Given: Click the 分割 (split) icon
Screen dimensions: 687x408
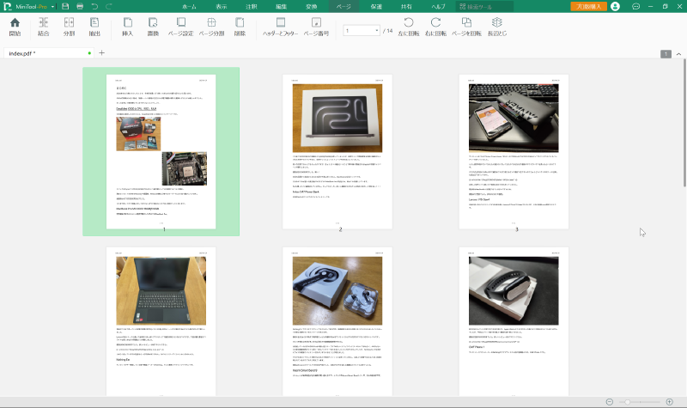Looking at the screenshot, I should (69, 26).
